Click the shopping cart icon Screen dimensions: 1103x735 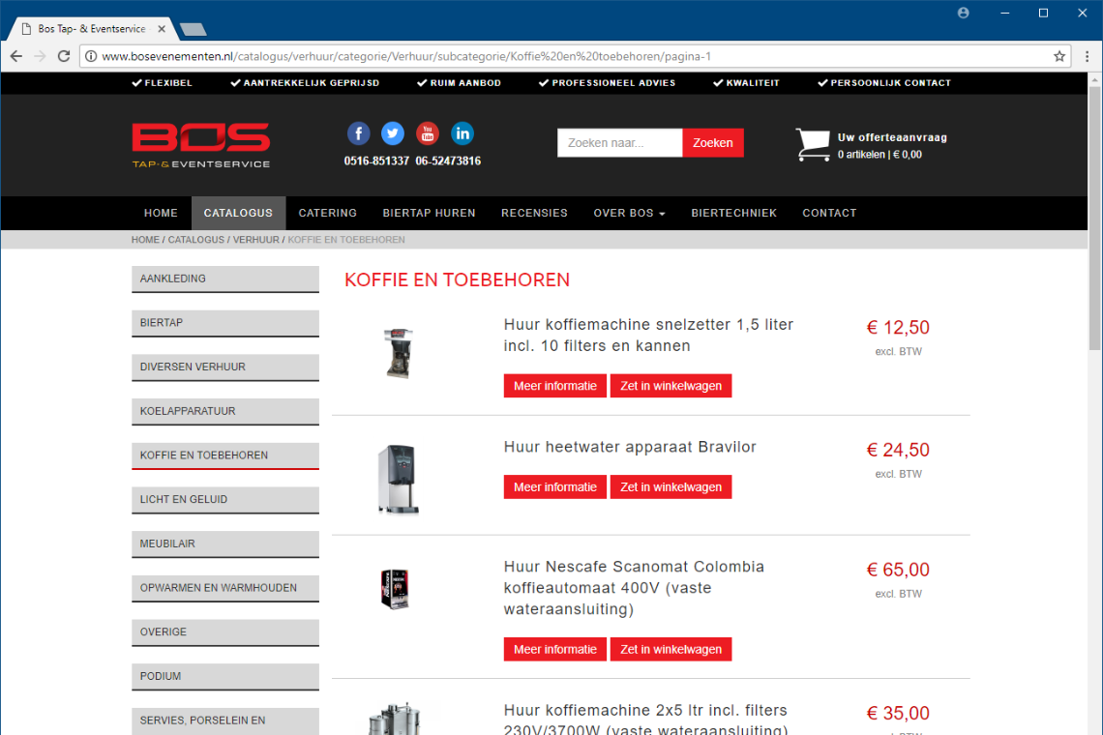tap(813, 144)
